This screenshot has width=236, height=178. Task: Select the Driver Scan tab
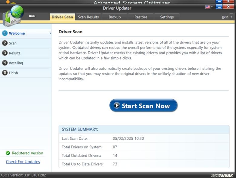(62, 17)
